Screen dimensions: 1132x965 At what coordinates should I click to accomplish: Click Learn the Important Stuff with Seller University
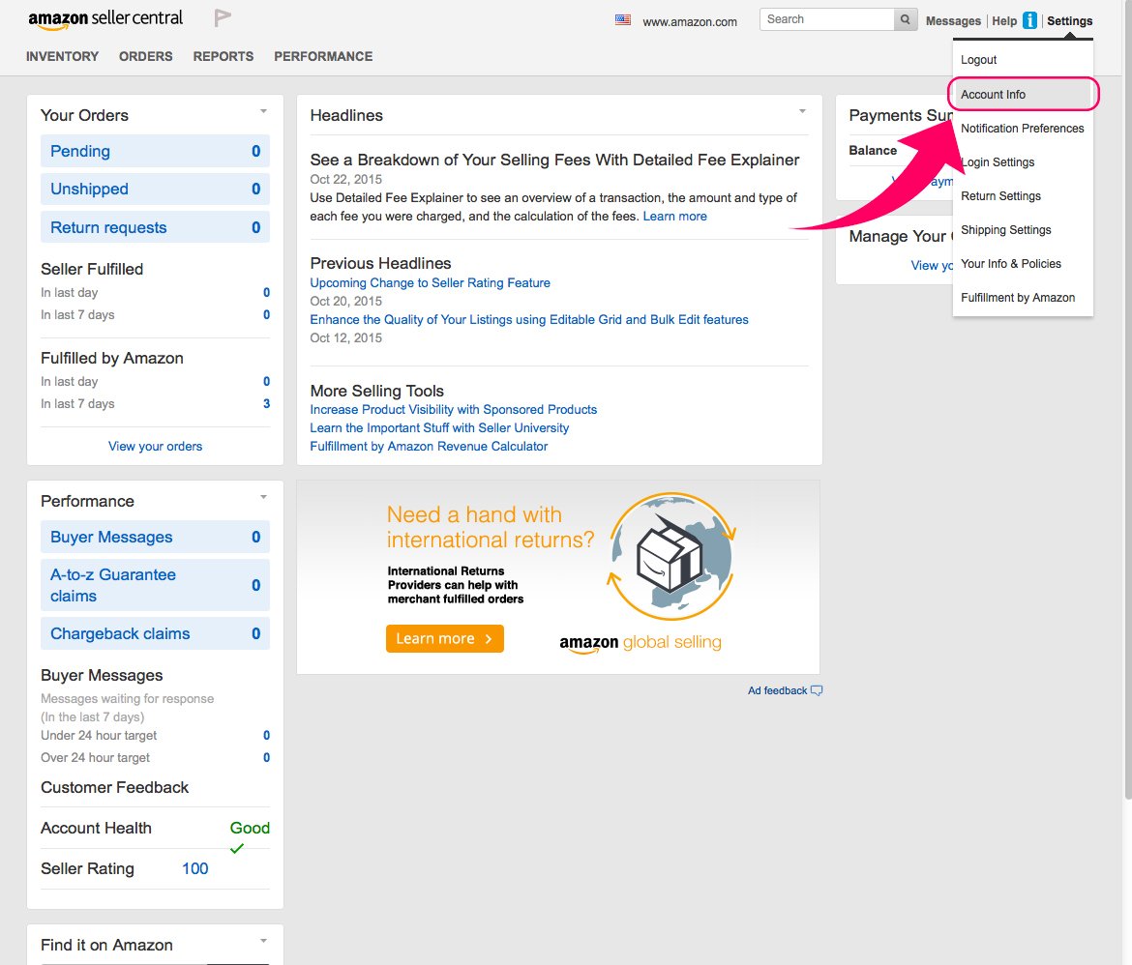coord(439,428)
